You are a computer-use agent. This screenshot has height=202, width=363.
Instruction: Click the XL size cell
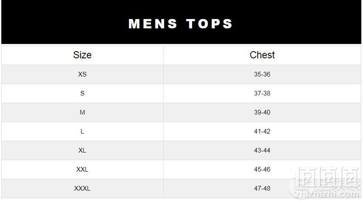click(83, 150)
